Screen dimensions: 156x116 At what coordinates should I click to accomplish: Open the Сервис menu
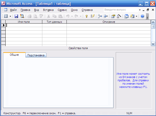pyautogui.click(x=62, y=10)
